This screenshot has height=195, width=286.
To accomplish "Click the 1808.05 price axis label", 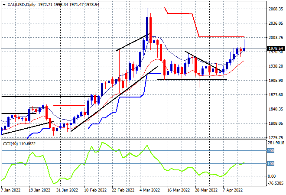I will click(276, 123).
